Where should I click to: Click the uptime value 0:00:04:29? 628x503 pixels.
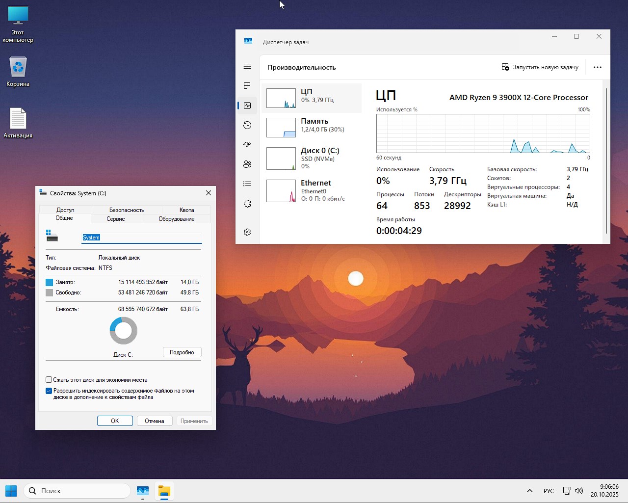coord(399,231)
